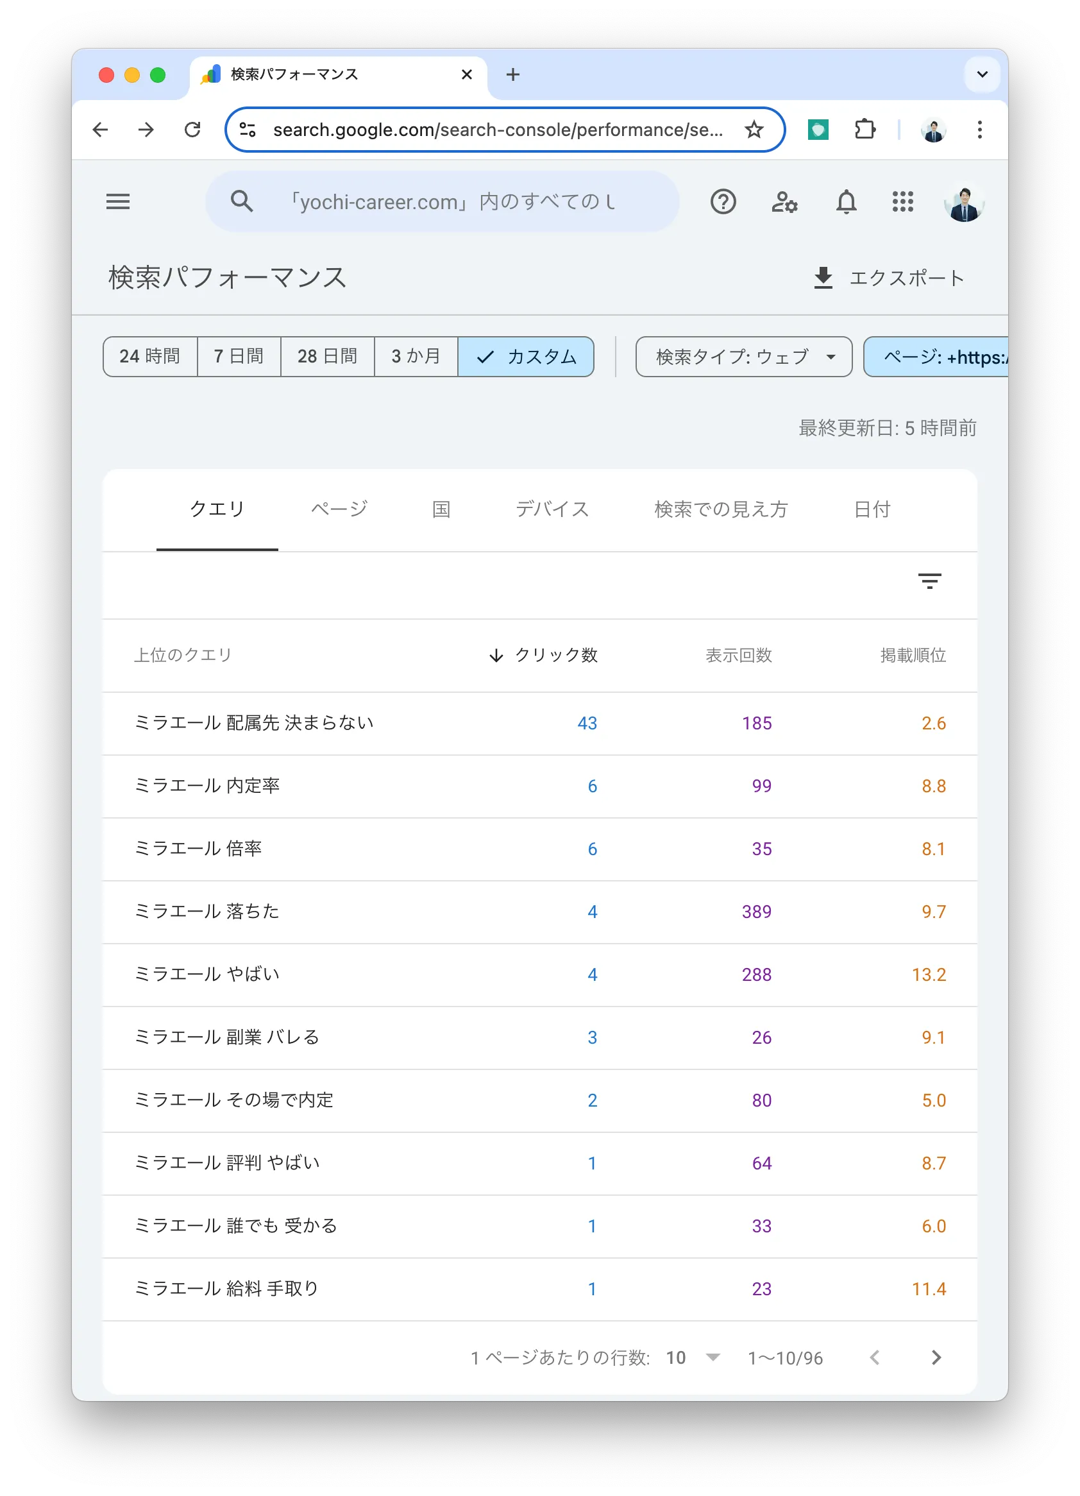Click the エクスポート button
Viewport: 1080px width, 1496px height.
point(890,278)
